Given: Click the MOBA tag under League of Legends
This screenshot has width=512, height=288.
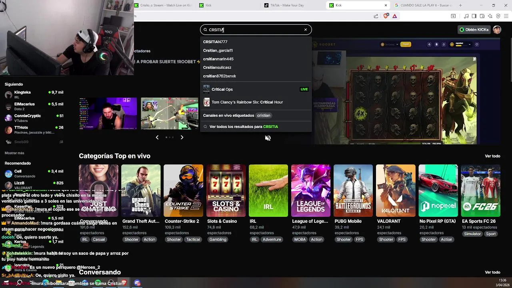Looking at the screenshot, I should pos(300,240).
